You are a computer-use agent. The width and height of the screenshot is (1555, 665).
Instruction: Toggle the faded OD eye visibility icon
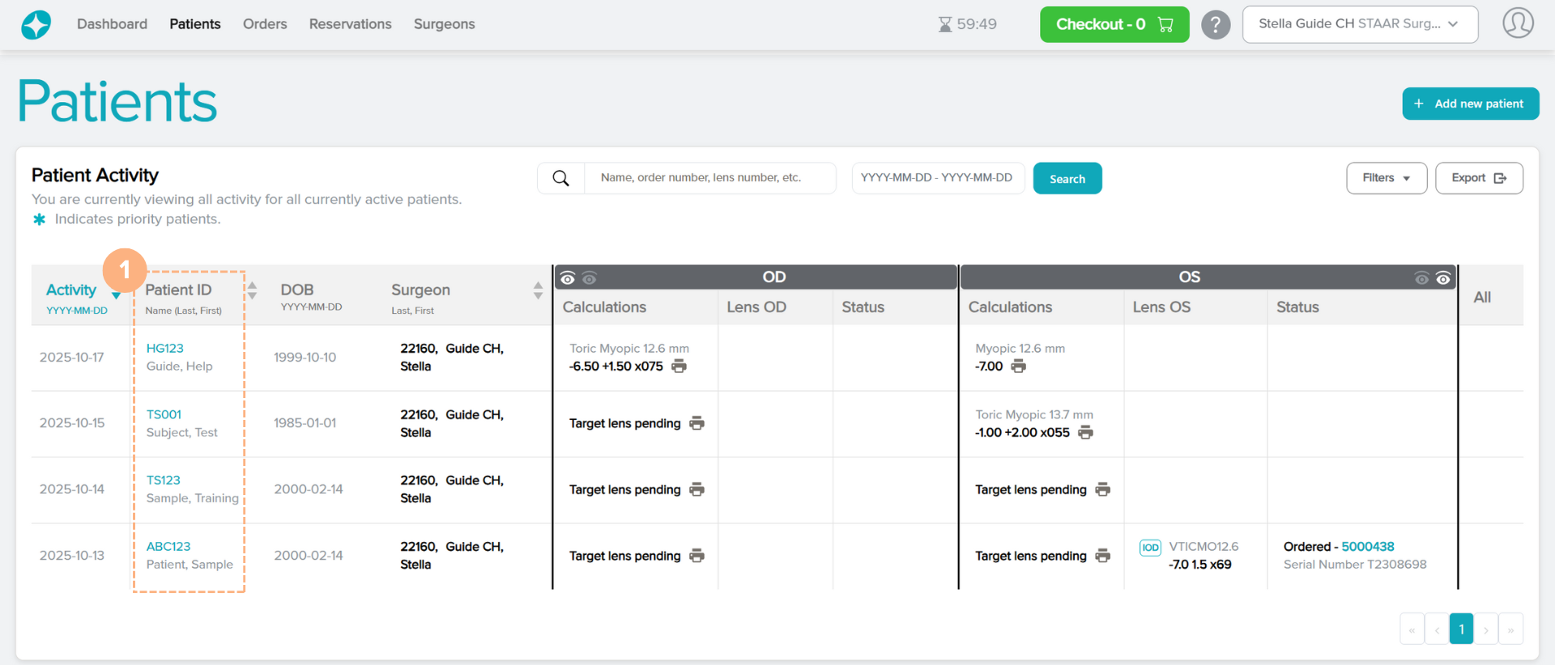(x=590, y=278)
